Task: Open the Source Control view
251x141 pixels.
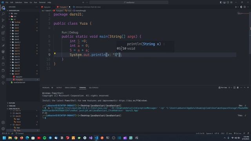Action: pos(3,20)
